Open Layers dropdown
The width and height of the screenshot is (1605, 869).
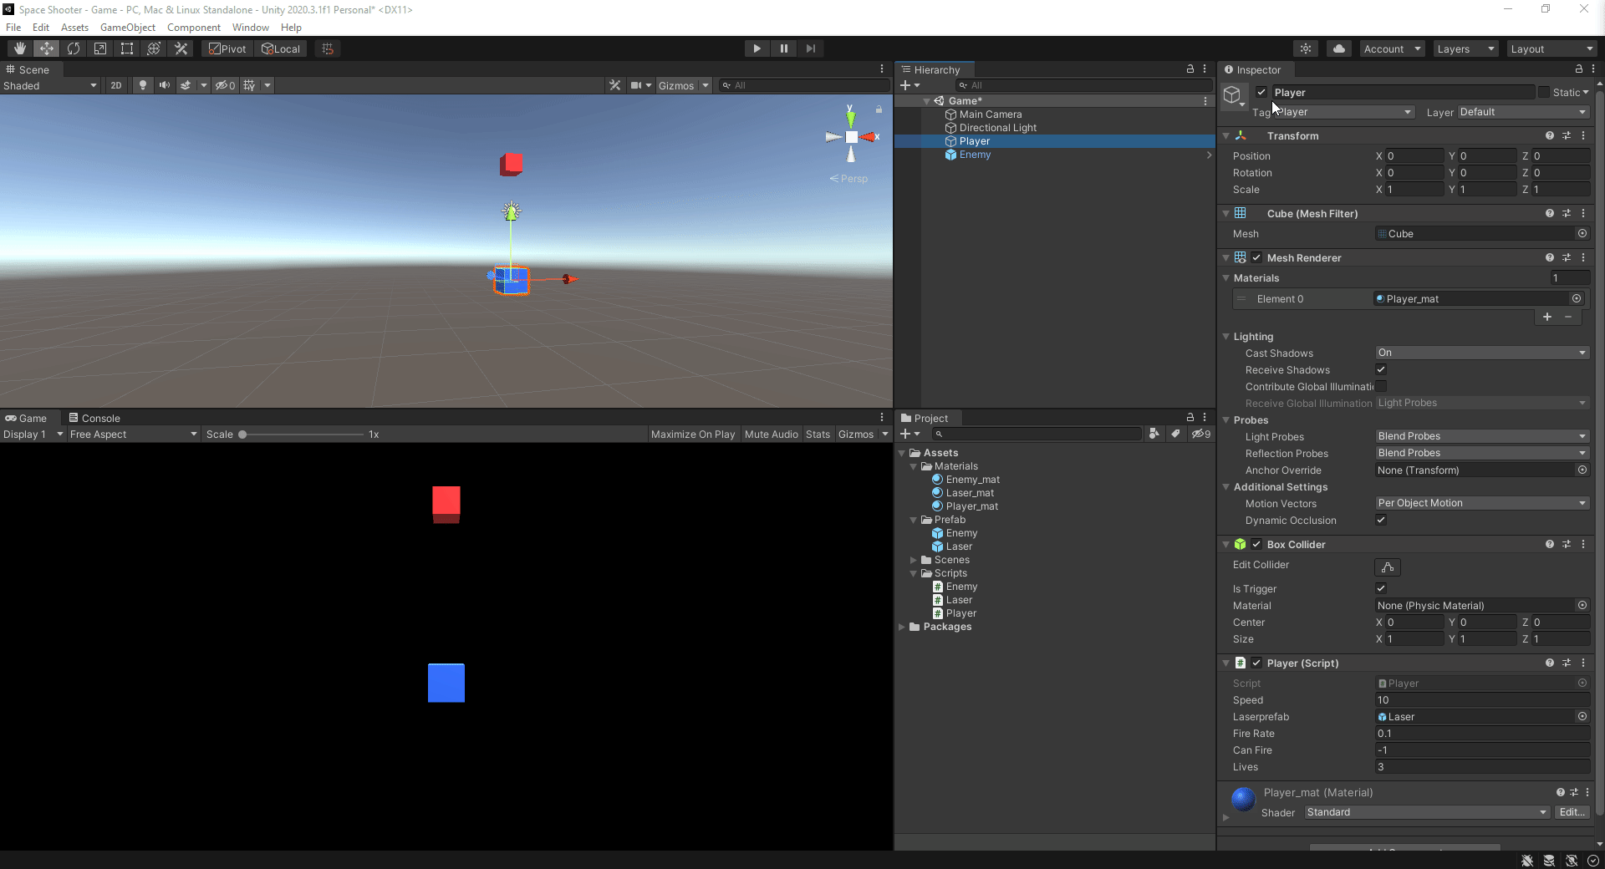pos(1465,48)
